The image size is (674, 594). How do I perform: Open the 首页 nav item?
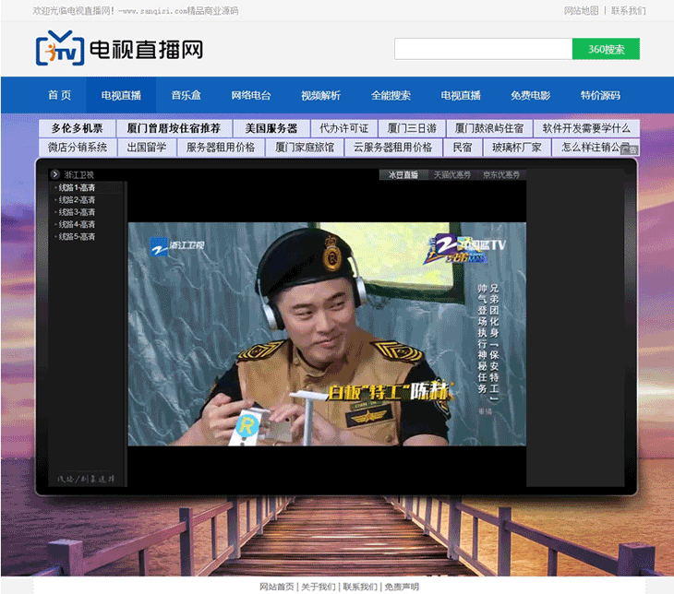tap(60, 95)
